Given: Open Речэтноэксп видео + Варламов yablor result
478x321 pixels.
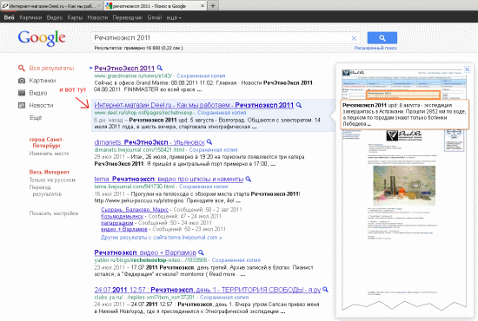Looking at the screenshot, I should (145, 252).
